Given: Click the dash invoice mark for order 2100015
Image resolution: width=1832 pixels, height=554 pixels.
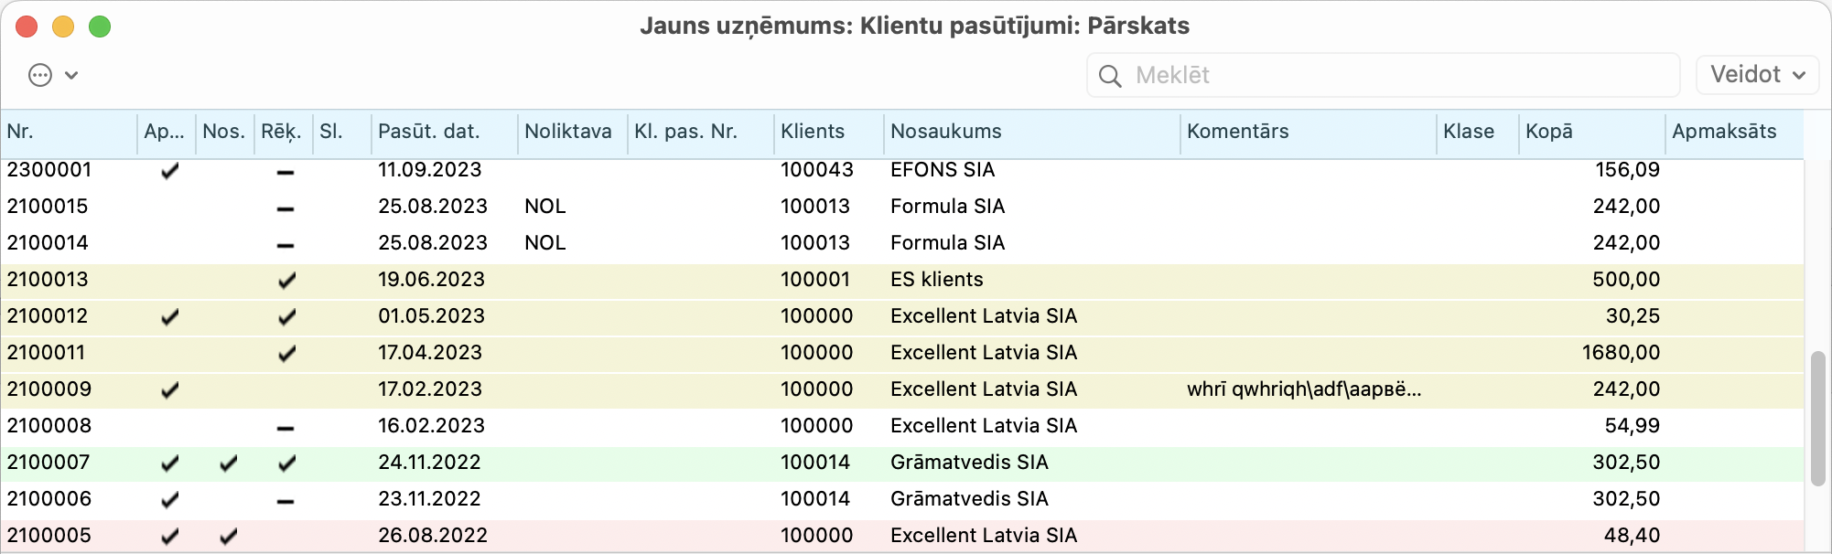Looking at the screenshot, I should [286, 208].
